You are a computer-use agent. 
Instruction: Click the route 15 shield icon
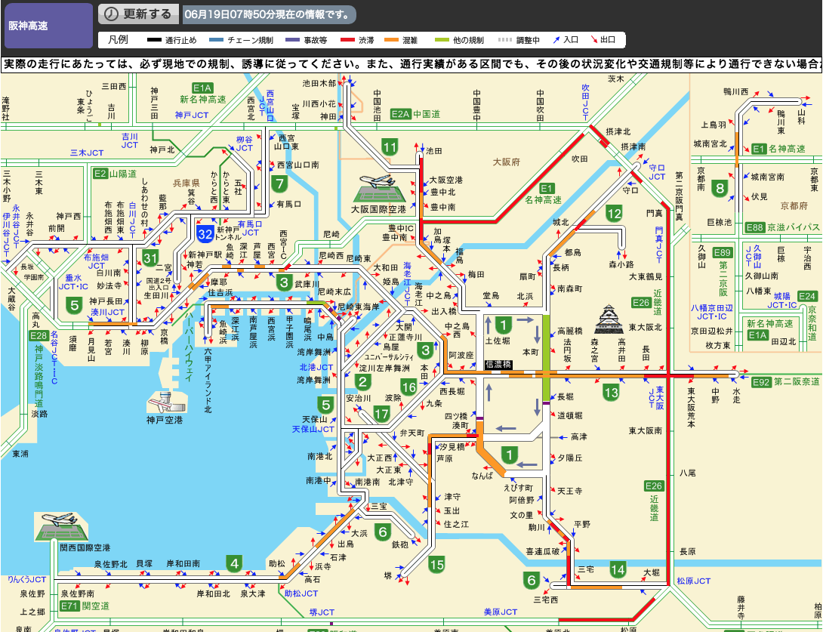point(436,564)
